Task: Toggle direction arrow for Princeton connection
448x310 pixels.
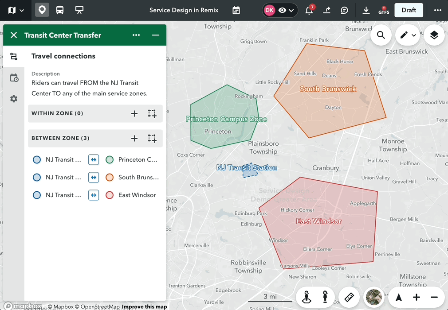Action: (x=94, y=159)
